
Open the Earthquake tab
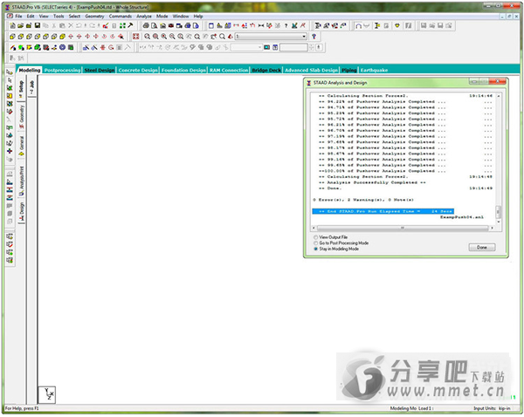374,70
